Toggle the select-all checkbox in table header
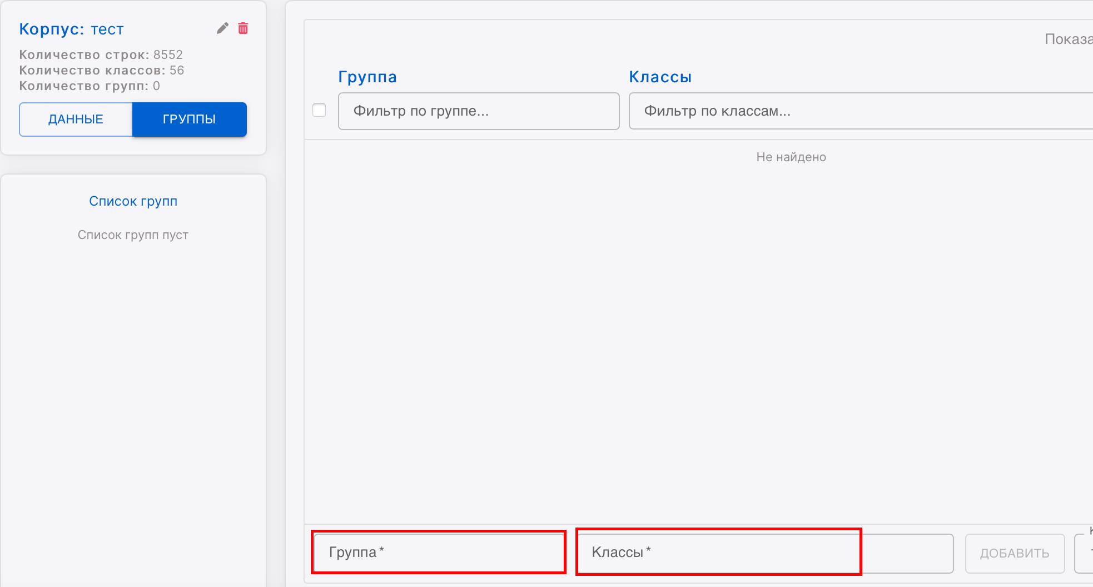Viewport: 1093px width, 587px height. point(319,110)
